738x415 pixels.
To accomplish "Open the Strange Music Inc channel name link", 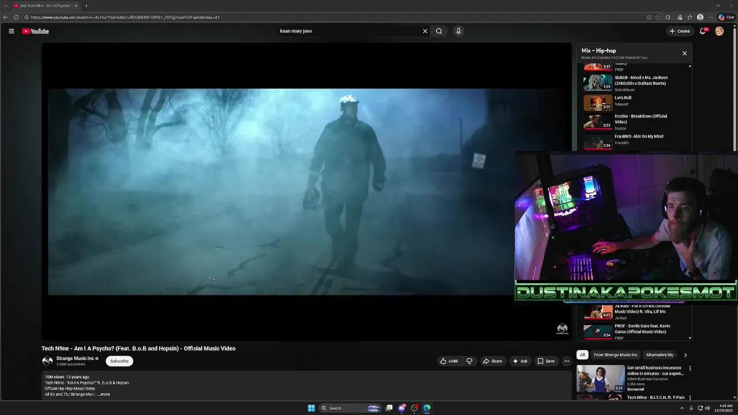I will 75,359.
